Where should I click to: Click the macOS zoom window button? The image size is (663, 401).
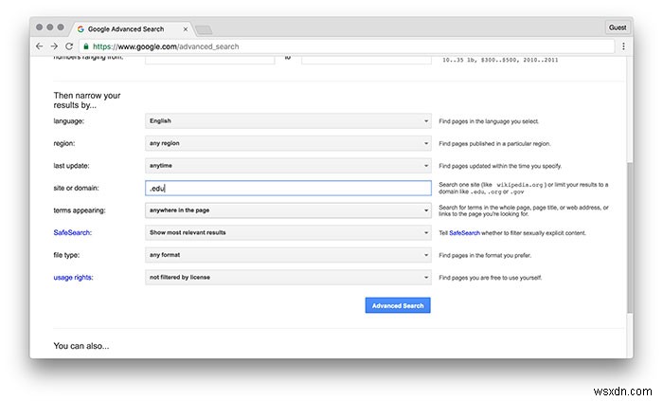click(x=61, y=27)
